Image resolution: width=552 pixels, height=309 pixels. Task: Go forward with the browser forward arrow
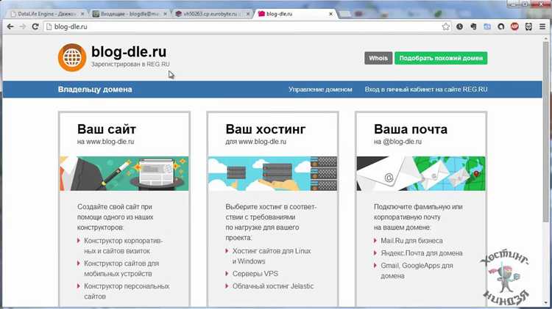[23, 26]
